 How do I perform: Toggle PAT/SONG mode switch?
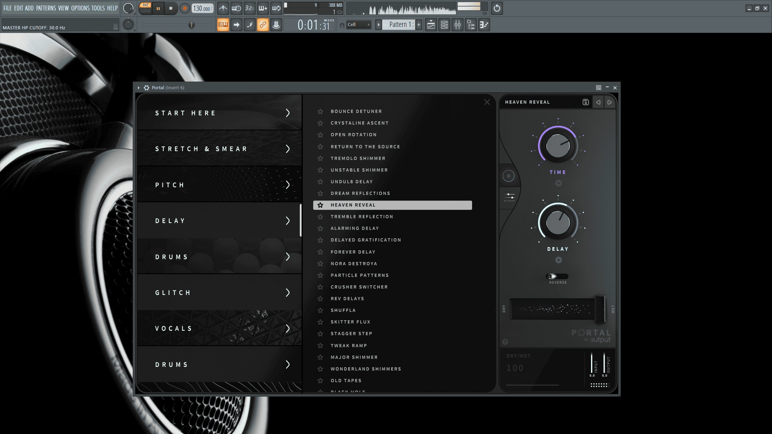[146, 8]
